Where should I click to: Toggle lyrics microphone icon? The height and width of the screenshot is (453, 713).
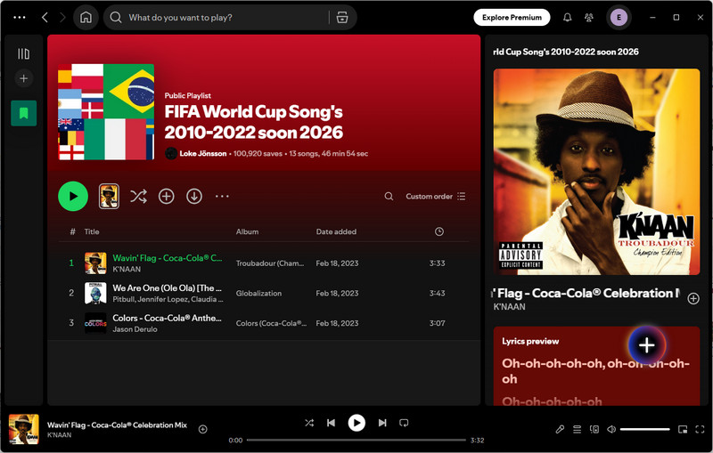[560, 429]
